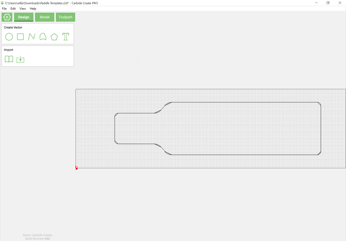The height and width of the screenshot is (241, 346).
Task: Open the Edit menu
Action: click(13, 9)
